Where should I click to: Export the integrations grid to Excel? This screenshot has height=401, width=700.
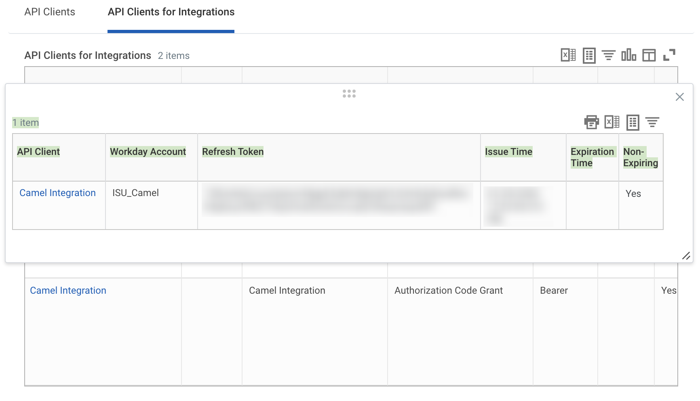(568, 55)
